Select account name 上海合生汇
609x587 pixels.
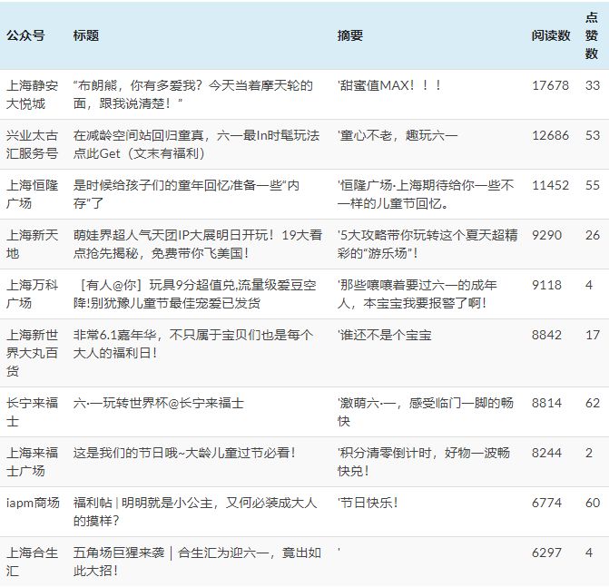pos(32,562)
